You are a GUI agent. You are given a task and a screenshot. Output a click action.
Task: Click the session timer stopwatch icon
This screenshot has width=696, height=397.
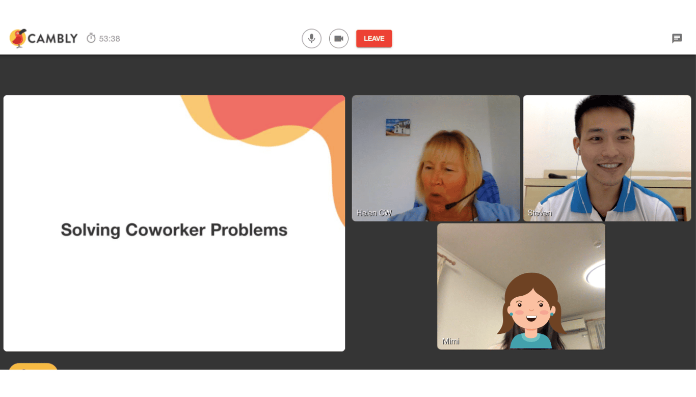91,38
